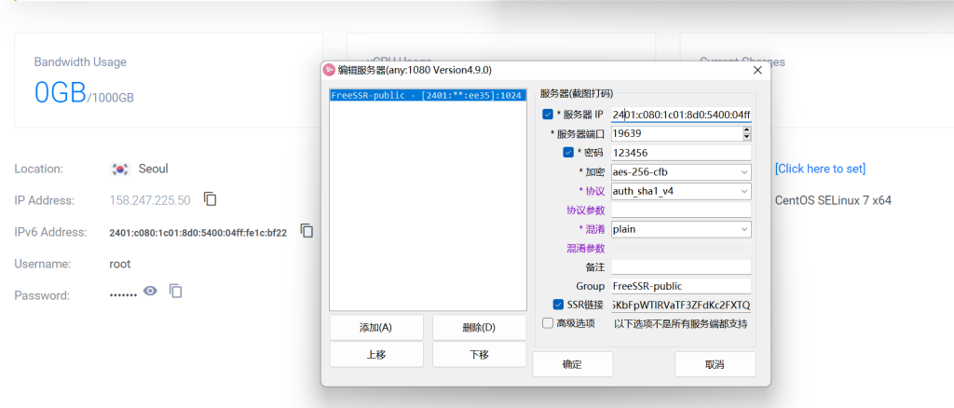Viewport: 954px width, 408px height.
Task: Close the 编辑服务器 dialog window
Action: tap(756, 70)
